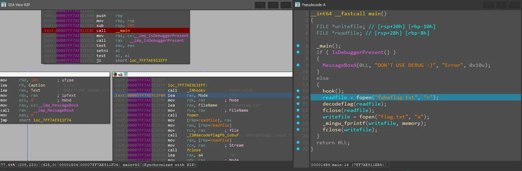The width and height of the screenshot is (522, 171).
Task: Toggle breakpoint dot on line 14
Action: click(x=298, y=97)
